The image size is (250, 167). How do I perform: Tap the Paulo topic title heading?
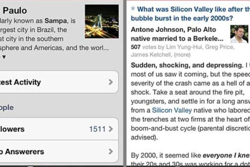15,11
